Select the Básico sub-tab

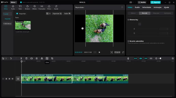(133, 13)
